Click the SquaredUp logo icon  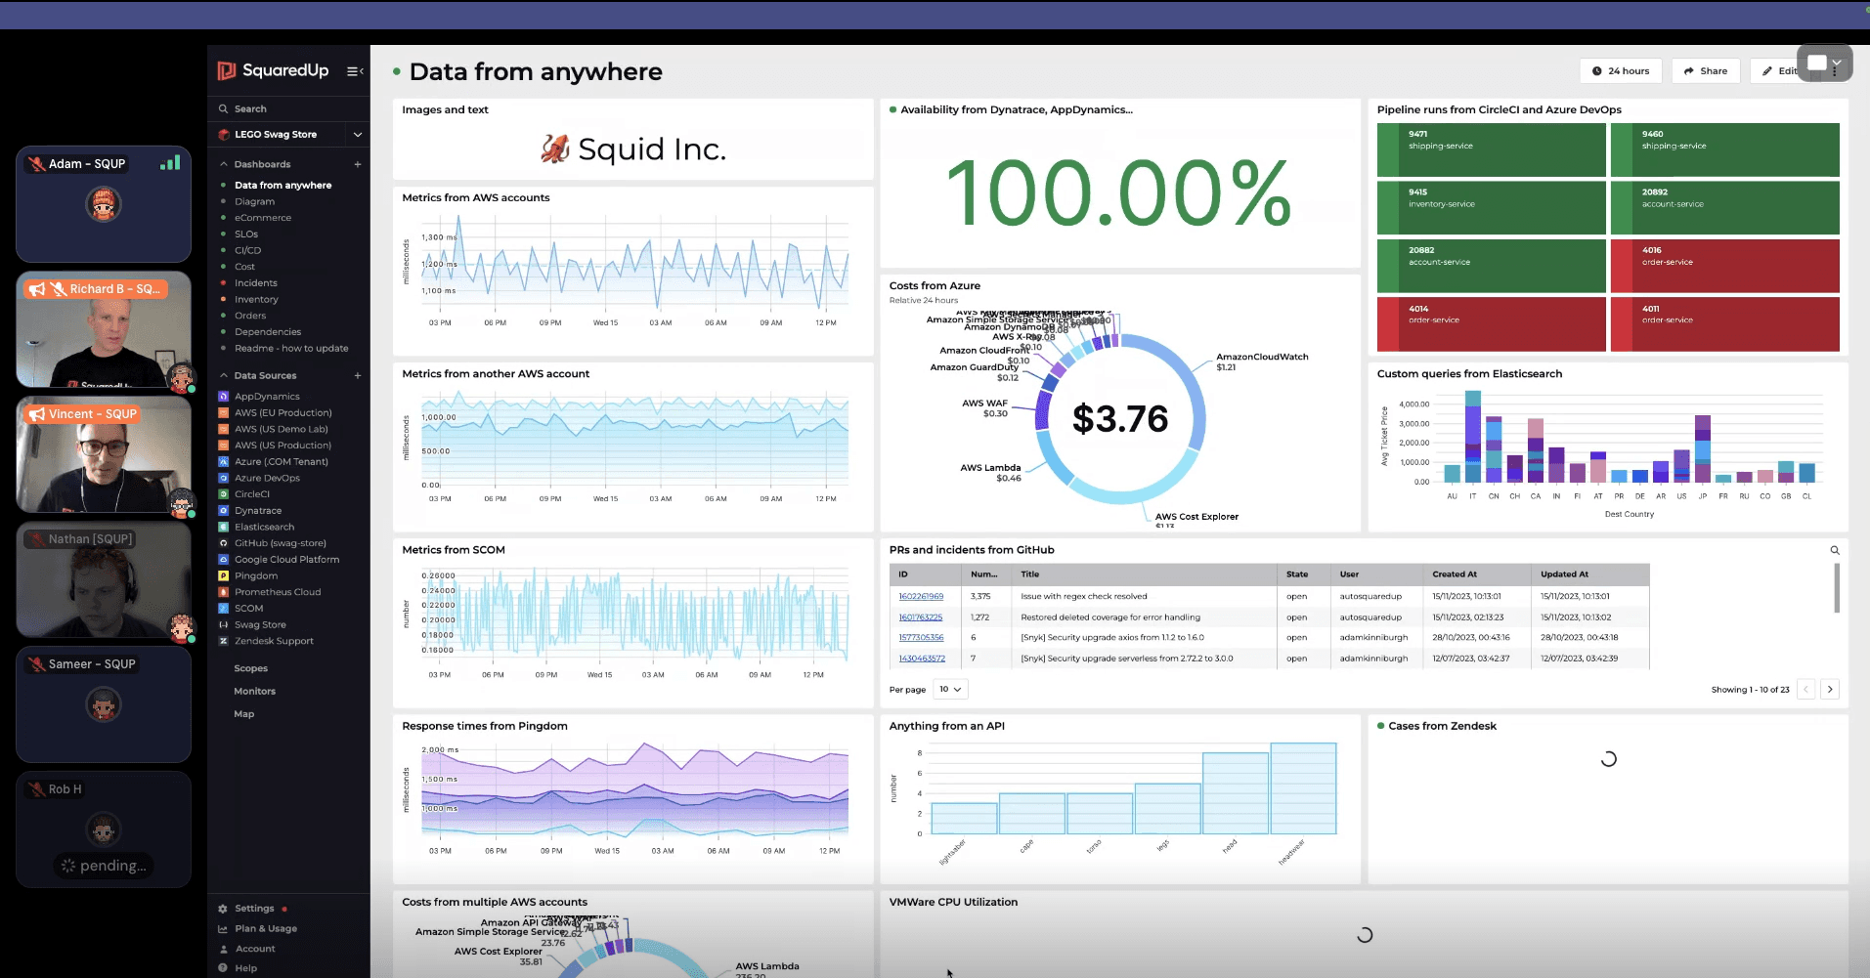[227, 70]
